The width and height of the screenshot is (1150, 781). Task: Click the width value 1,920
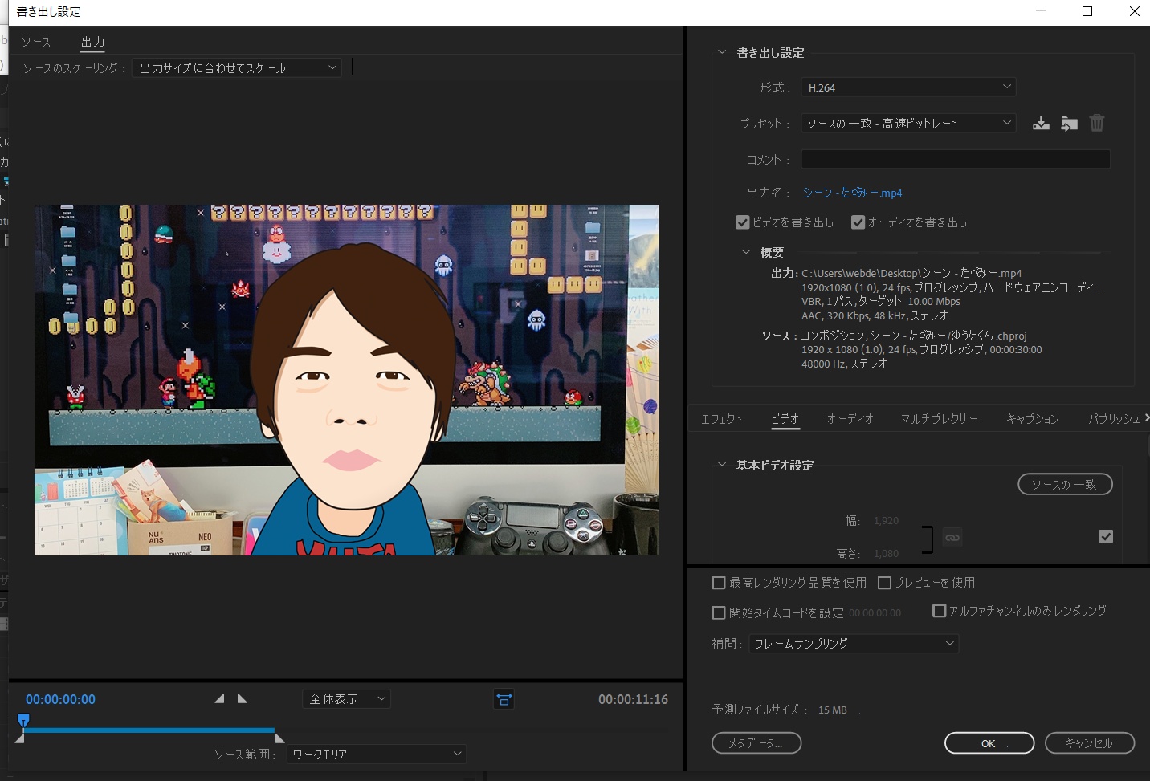[886, 521]
